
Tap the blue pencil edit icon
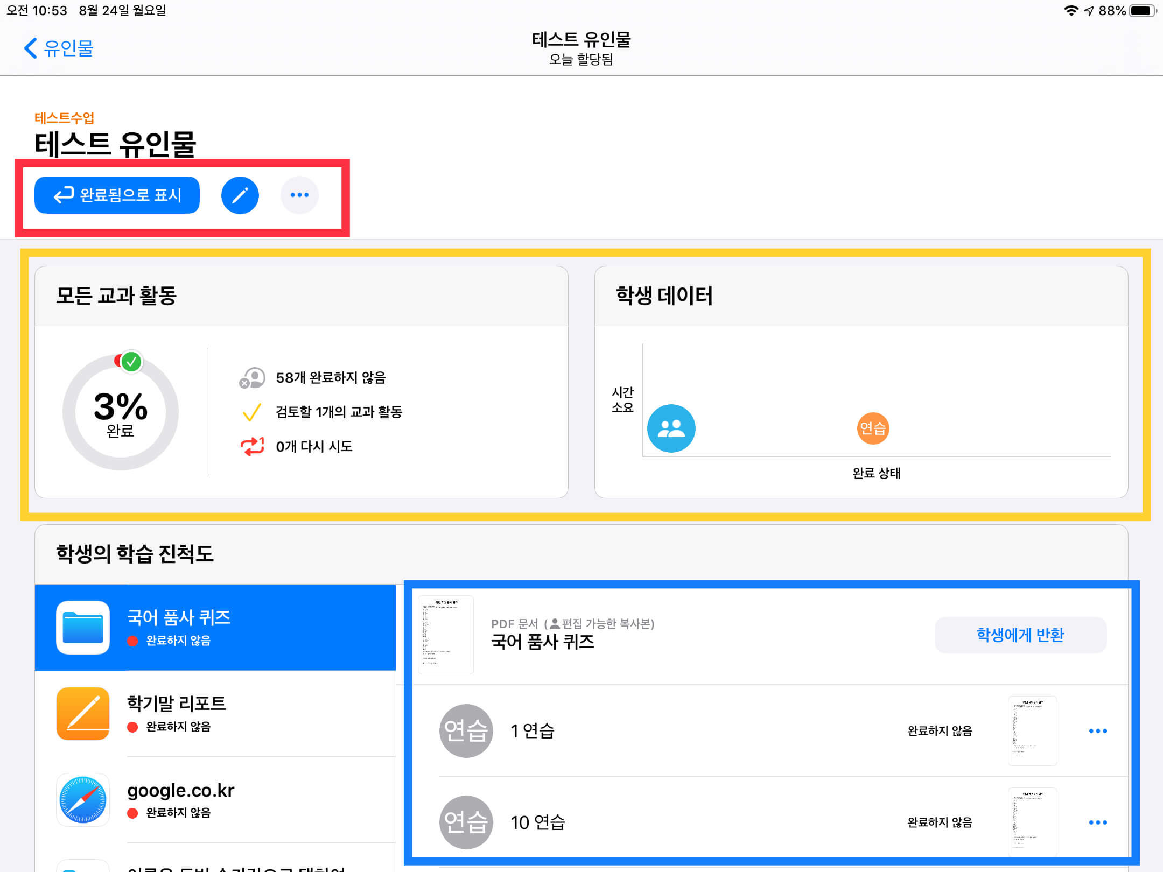point(240,195)
